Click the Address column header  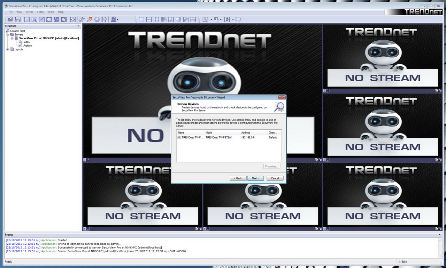254,133
